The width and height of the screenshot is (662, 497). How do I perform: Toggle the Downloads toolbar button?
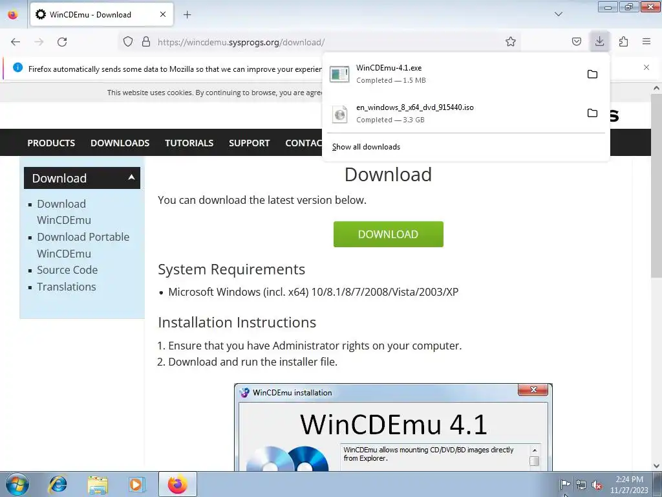[599, 41]
